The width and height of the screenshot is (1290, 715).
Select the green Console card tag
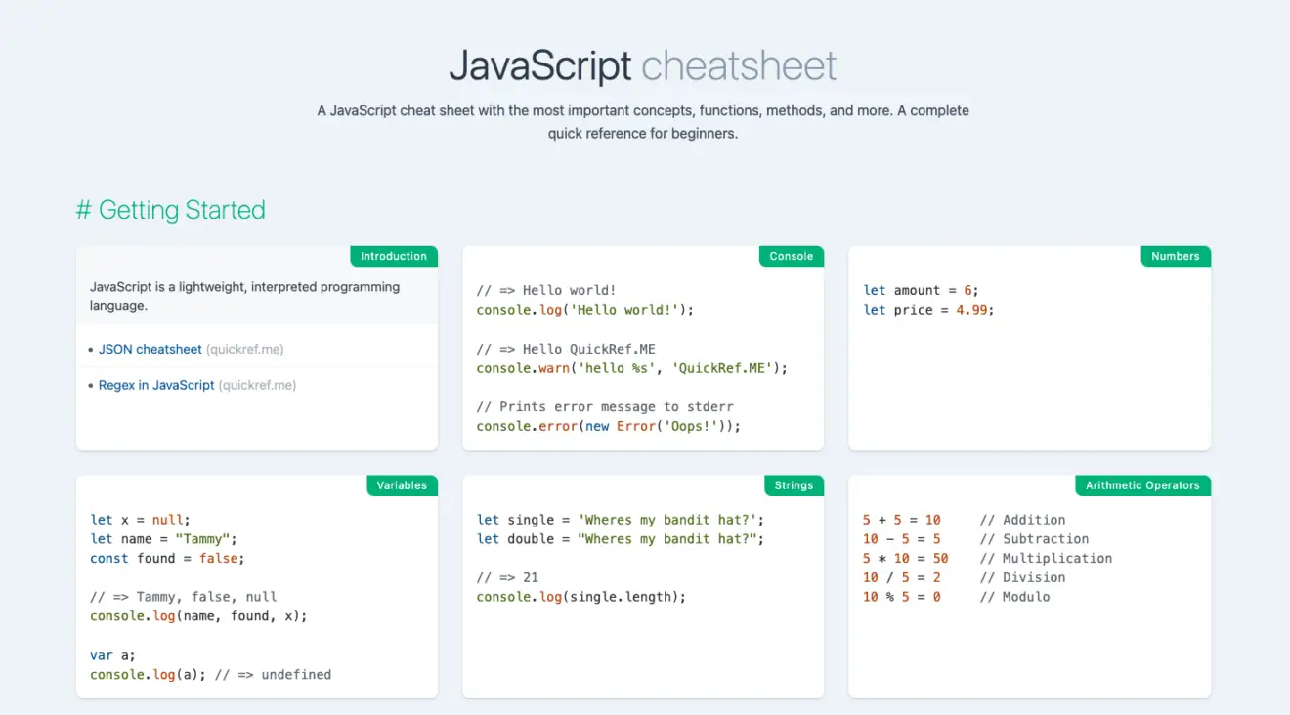pos(791,256)
